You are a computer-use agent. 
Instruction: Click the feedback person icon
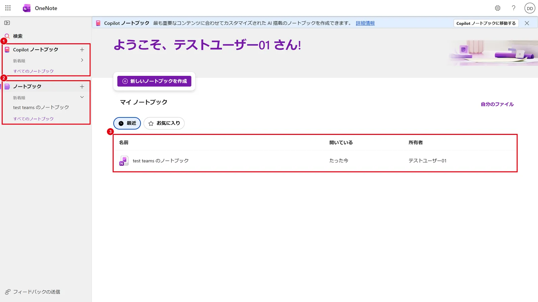[x=8, y=292]
